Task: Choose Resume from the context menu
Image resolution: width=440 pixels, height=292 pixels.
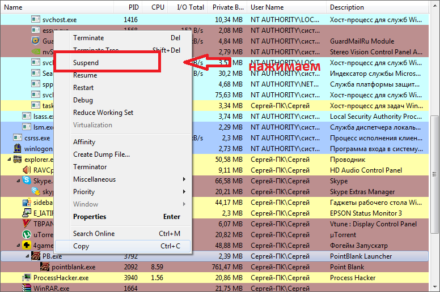Action: point(124,75)
